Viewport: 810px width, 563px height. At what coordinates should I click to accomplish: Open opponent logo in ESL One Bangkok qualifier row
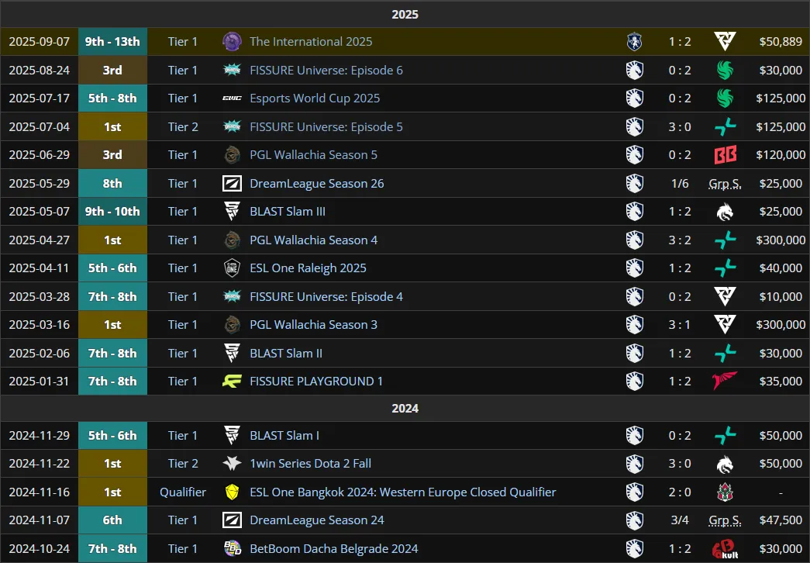coord(725,492)
